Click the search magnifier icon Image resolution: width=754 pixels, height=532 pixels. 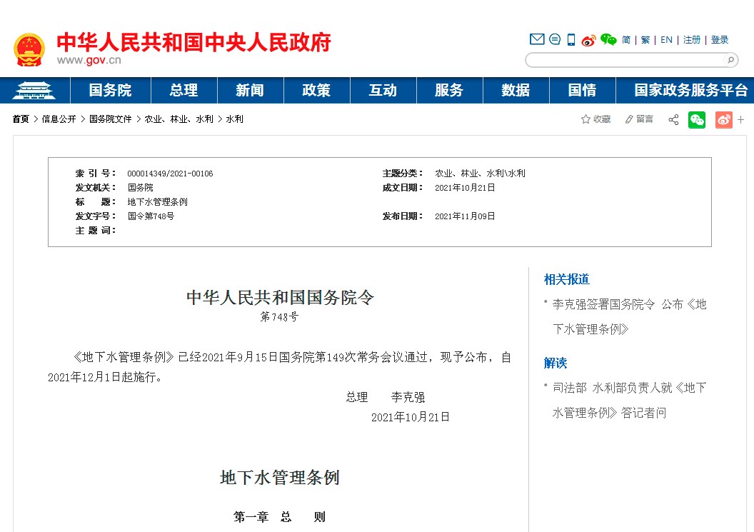pyautogui.click(x=730, y=60)
